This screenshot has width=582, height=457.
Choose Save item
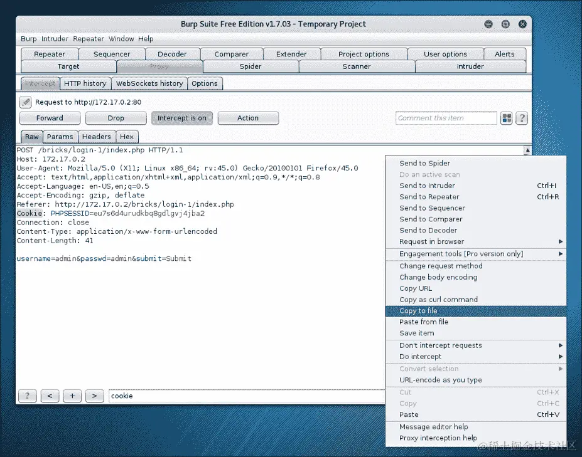tap(476, 334)
